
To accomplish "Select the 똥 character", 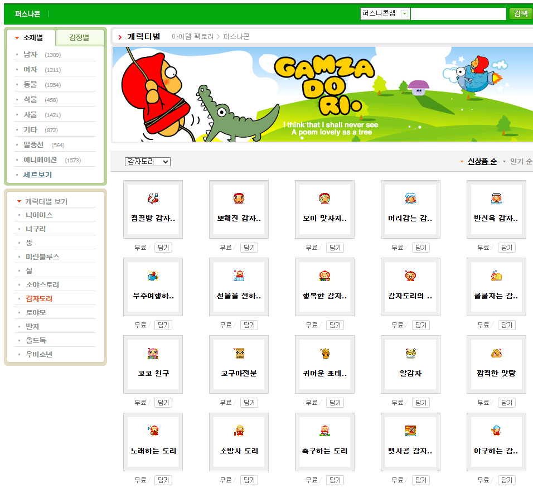I will [29, 243].
